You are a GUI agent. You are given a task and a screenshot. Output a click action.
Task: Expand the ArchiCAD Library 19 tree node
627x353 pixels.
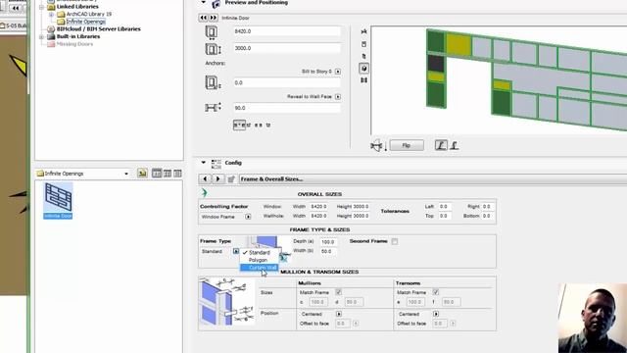coord(51,15)
